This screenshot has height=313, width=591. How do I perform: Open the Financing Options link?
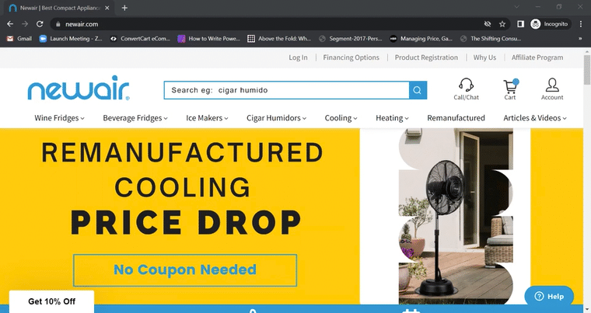[x=351, y=57]
